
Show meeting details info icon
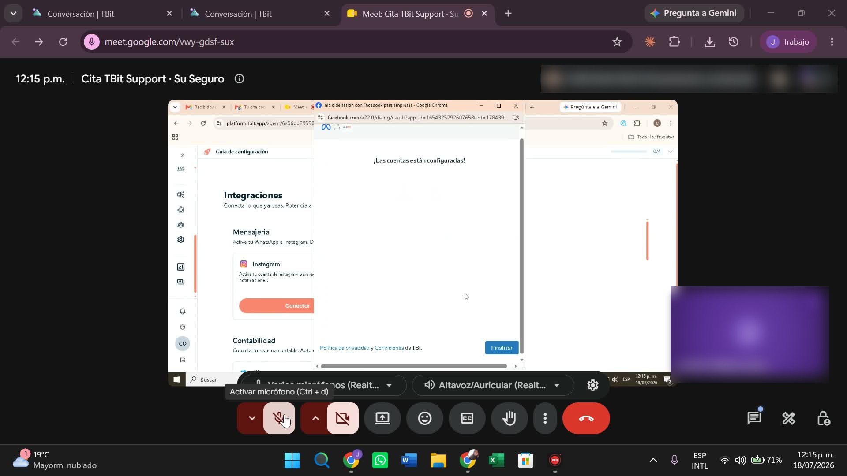pyautogui.click(x=239, y=79)
